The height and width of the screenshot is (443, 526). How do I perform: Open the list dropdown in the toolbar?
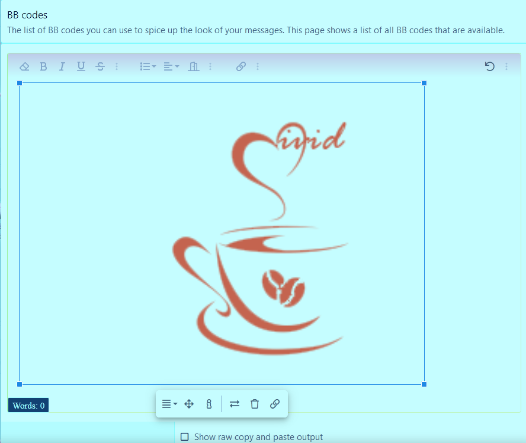coord(148,66)
